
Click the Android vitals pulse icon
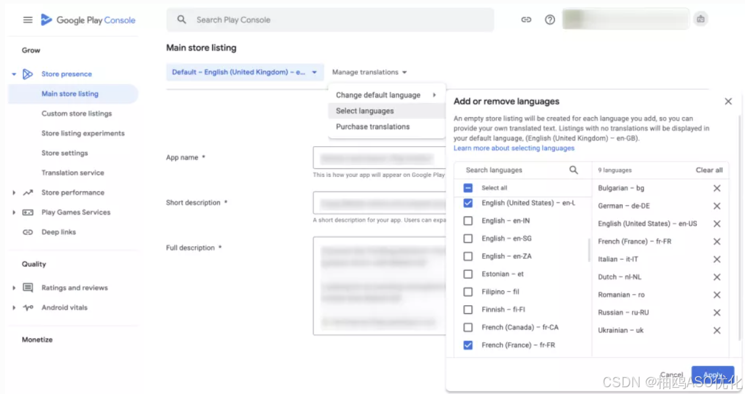28,308
